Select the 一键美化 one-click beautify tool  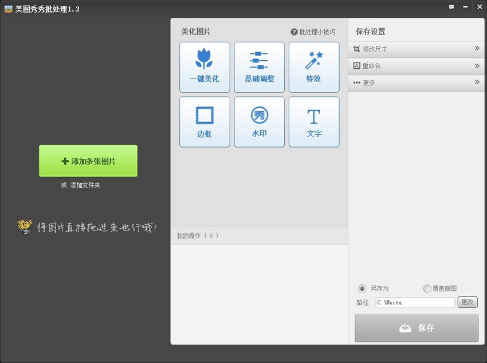point(205,67)
